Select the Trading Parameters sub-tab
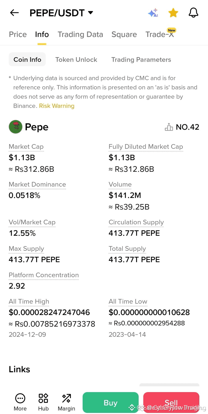Screen dimensions: 208x414 tap(141, 60)
